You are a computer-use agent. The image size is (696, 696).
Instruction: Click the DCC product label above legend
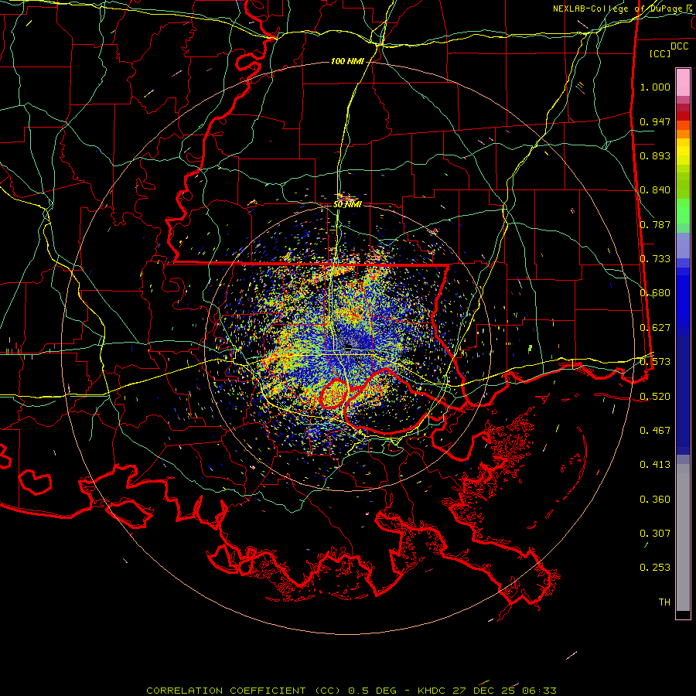click(680, 46)
